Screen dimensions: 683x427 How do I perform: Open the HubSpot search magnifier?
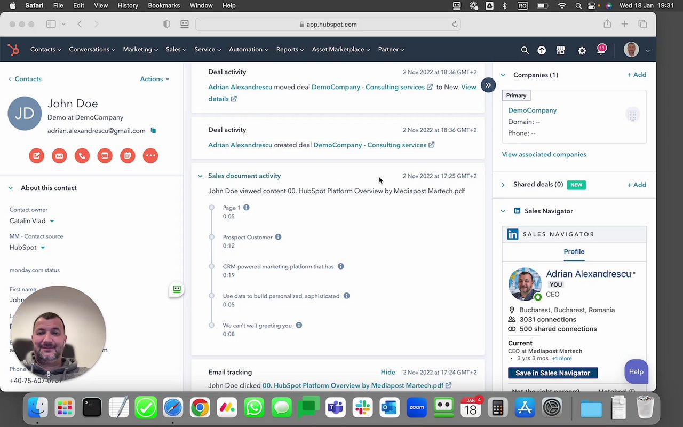pos(525,50)
